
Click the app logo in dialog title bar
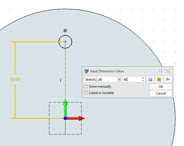[86, 71]
